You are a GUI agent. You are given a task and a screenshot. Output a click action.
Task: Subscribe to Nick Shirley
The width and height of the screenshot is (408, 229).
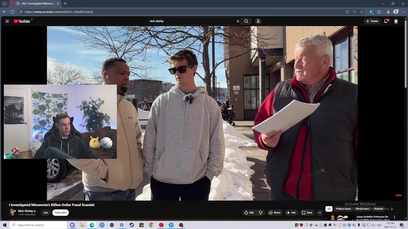click(60, 213)
